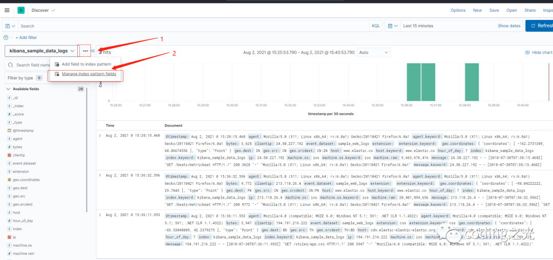
Task: Click the geo.coordinates geo-point icon
Action: click(x=9, y=180)
